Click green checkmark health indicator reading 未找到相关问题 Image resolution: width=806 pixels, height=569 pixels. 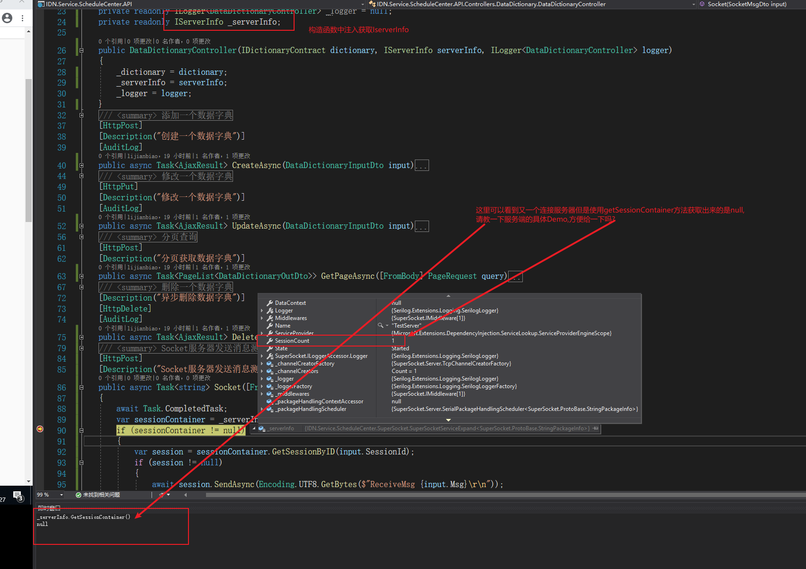point(79,495)
